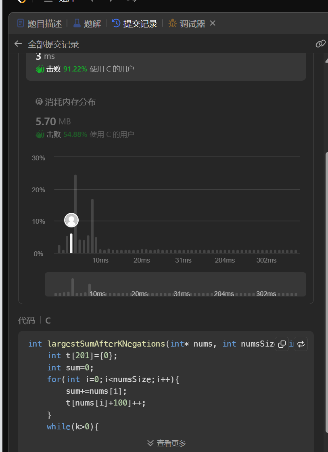Go to 全部提交记录 submissions list

(53, 44)
